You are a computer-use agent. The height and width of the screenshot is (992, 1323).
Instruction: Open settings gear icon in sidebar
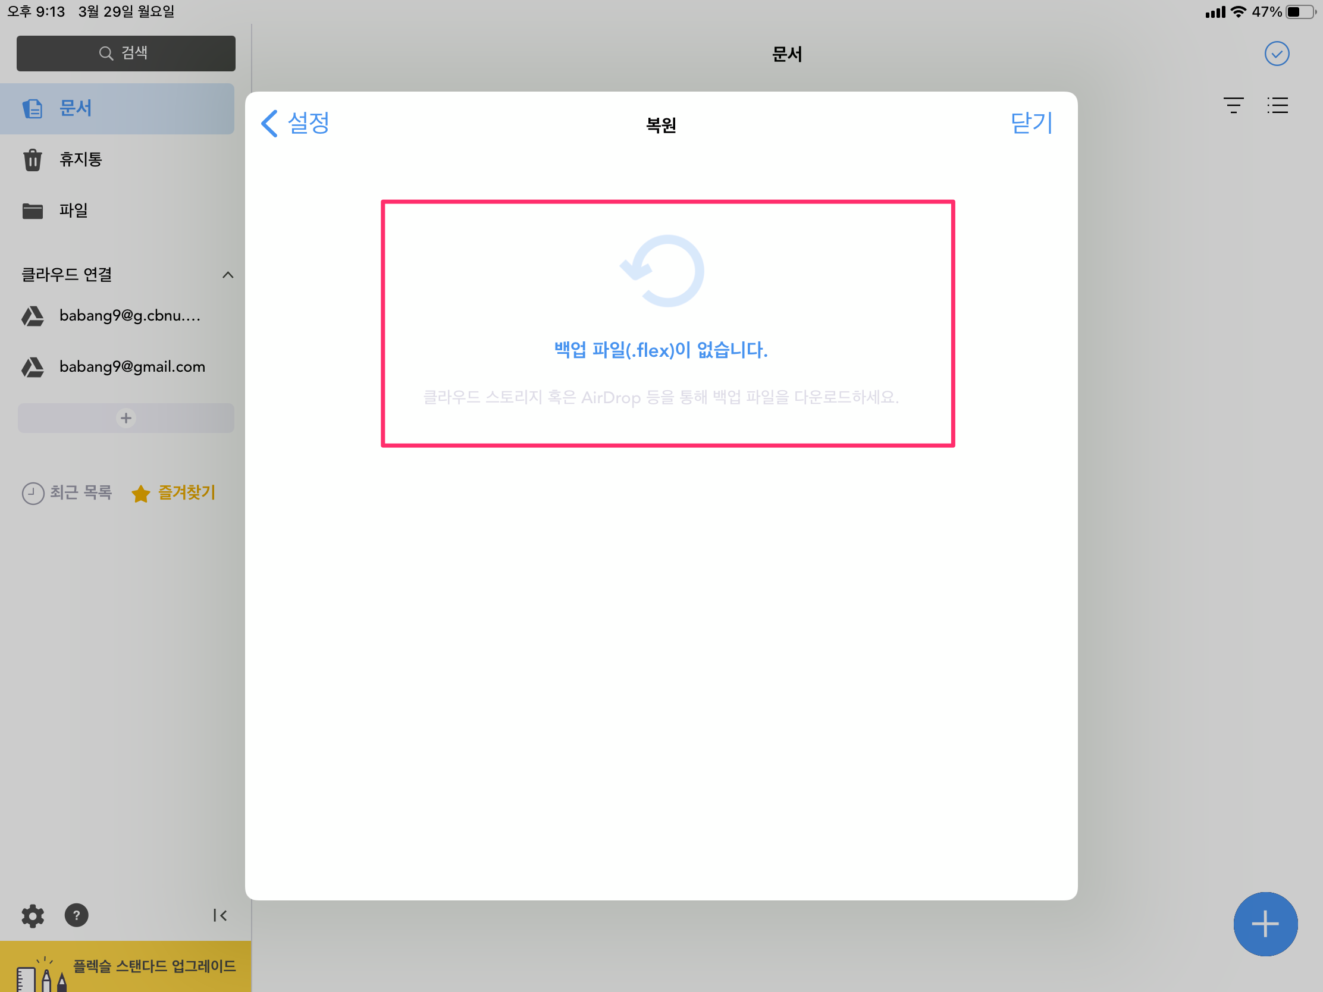32,915
